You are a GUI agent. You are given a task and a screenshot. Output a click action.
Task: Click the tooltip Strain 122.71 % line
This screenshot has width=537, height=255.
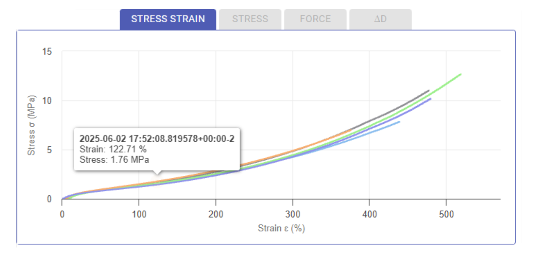click(113, 149)
